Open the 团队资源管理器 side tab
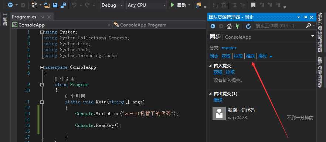Screen dimensions: 326x142 click(x=320, y=72)
